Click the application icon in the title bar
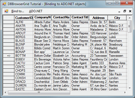Viewport: 135px width, 98px height. (x=4, y=4)
